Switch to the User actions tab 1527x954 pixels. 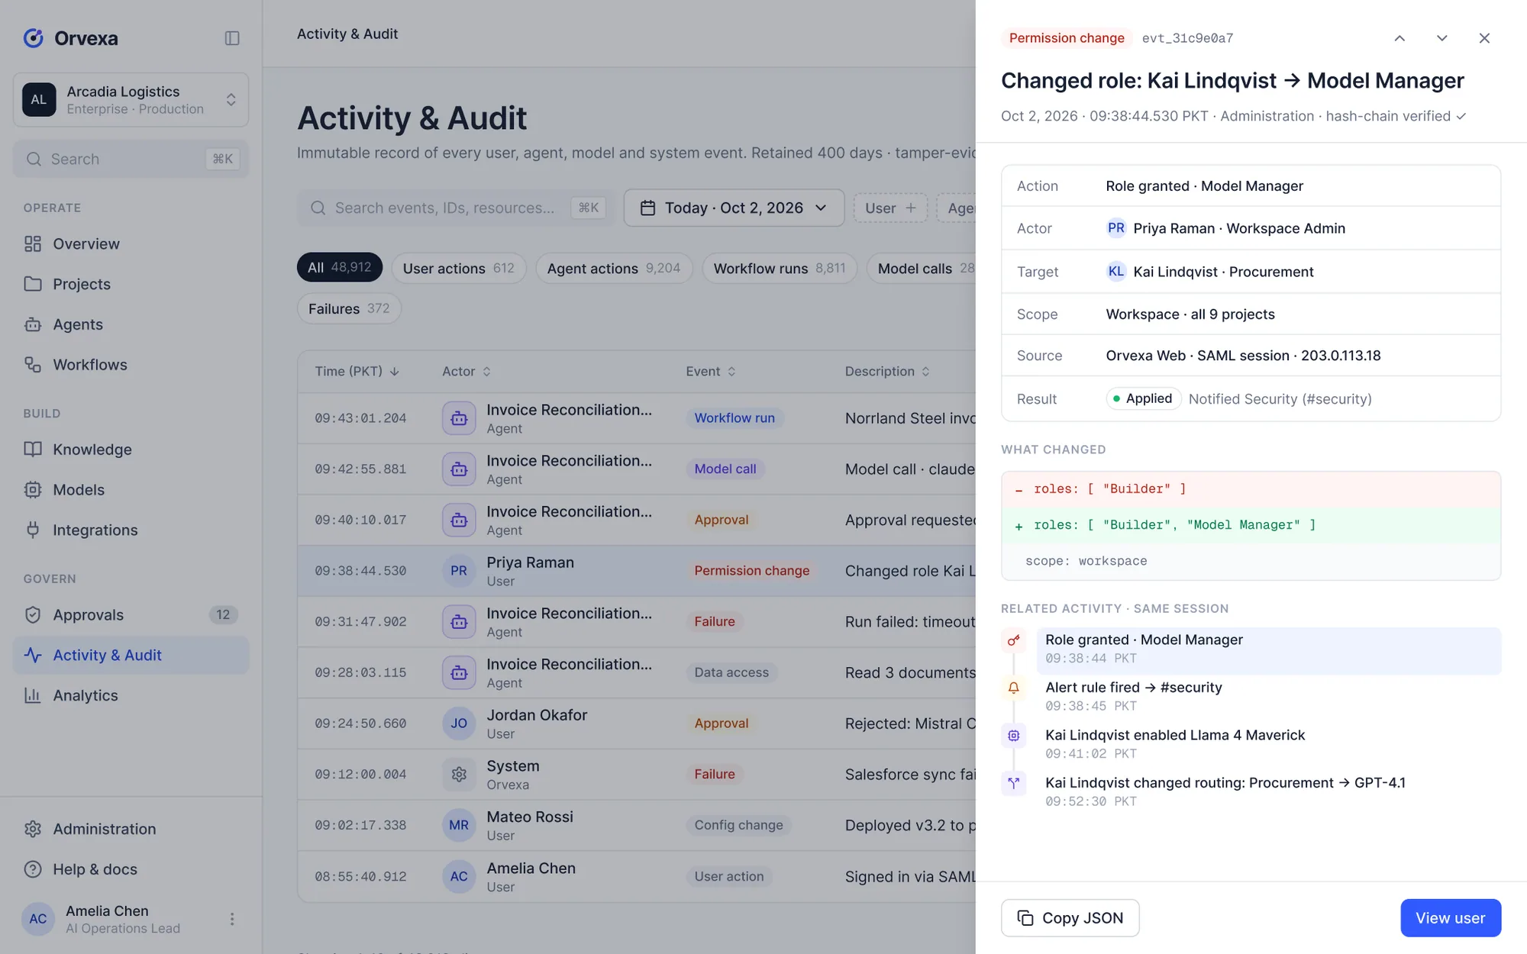[459, 268]
